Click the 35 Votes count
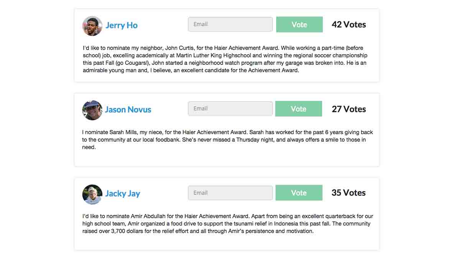This screenshot has height=258, width=460. (x=348, y=193)
